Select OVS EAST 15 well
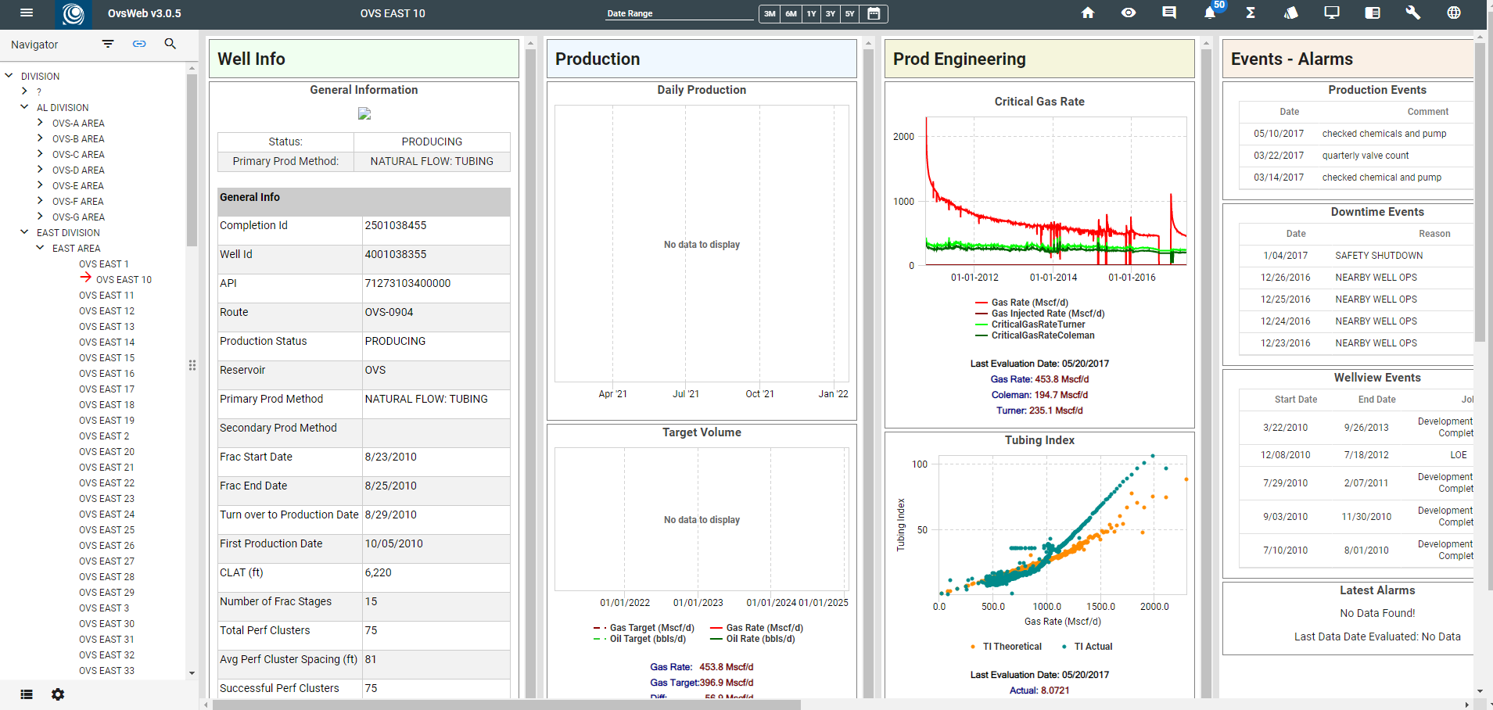The image size is (1493, 710). [106, 358]
